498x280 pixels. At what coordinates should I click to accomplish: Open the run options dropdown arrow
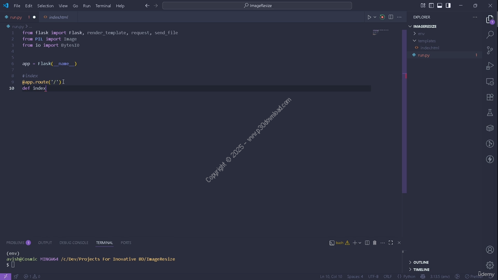[x=375, y=17]
